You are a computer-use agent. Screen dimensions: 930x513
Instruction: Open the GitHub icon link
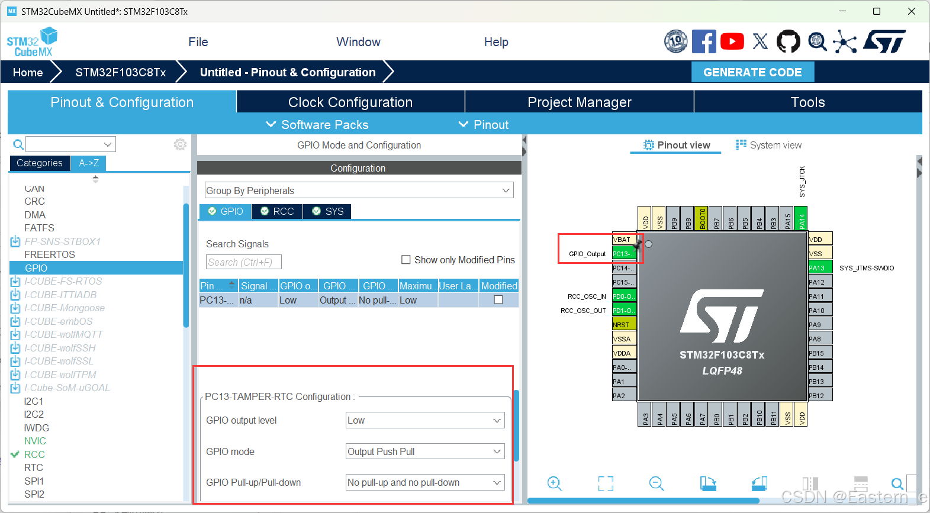pos(788,41)
